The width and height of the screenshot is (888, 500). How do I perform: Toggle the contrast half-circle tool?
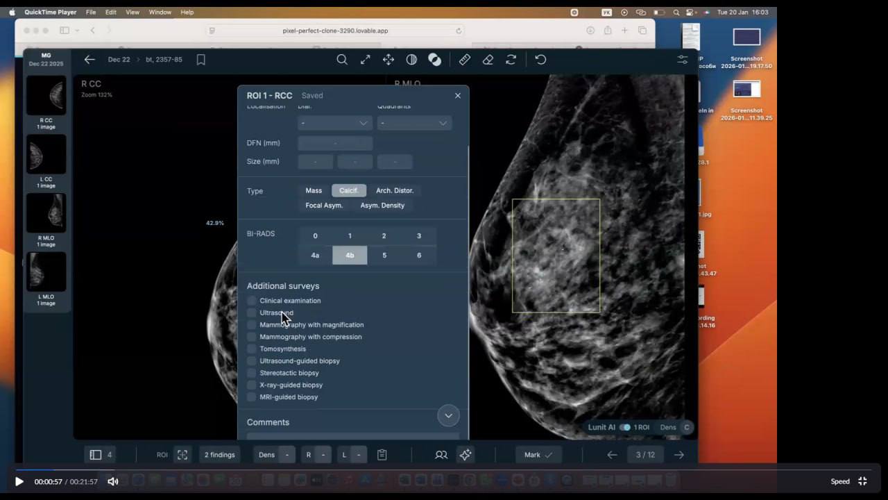411,60
